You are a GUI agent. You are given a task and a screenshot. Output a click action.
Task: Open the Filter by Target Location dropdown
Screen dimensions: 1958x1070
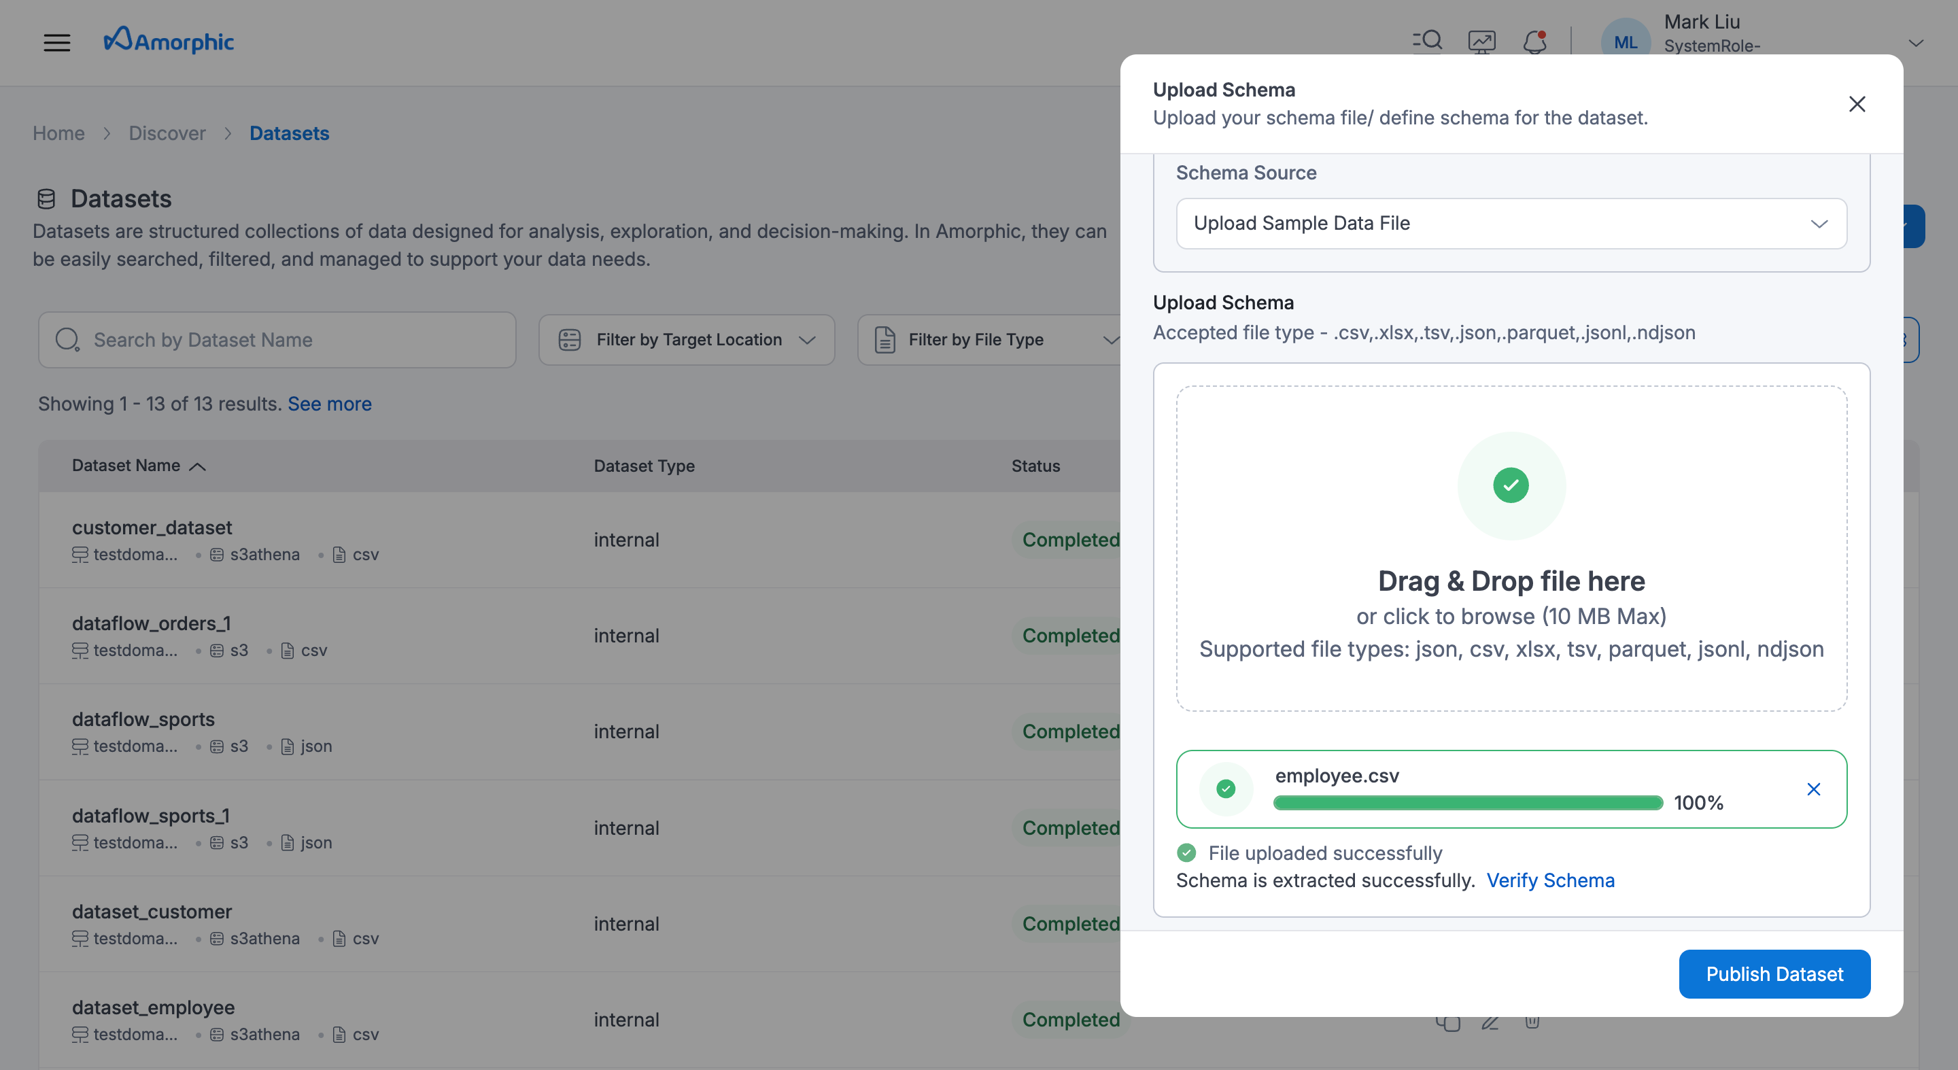687,340
